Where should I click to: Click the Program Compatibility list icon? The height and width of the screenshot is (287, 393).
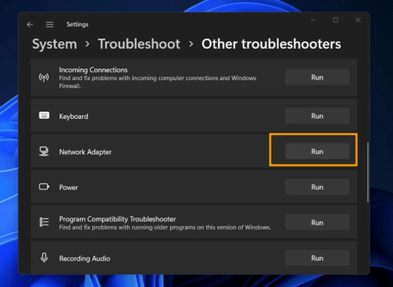click(x=44, y=222)
